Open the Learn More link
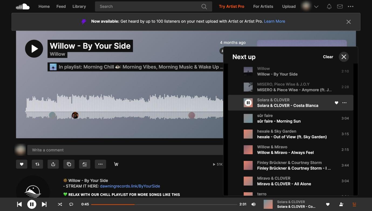 (x=274, y=21)
